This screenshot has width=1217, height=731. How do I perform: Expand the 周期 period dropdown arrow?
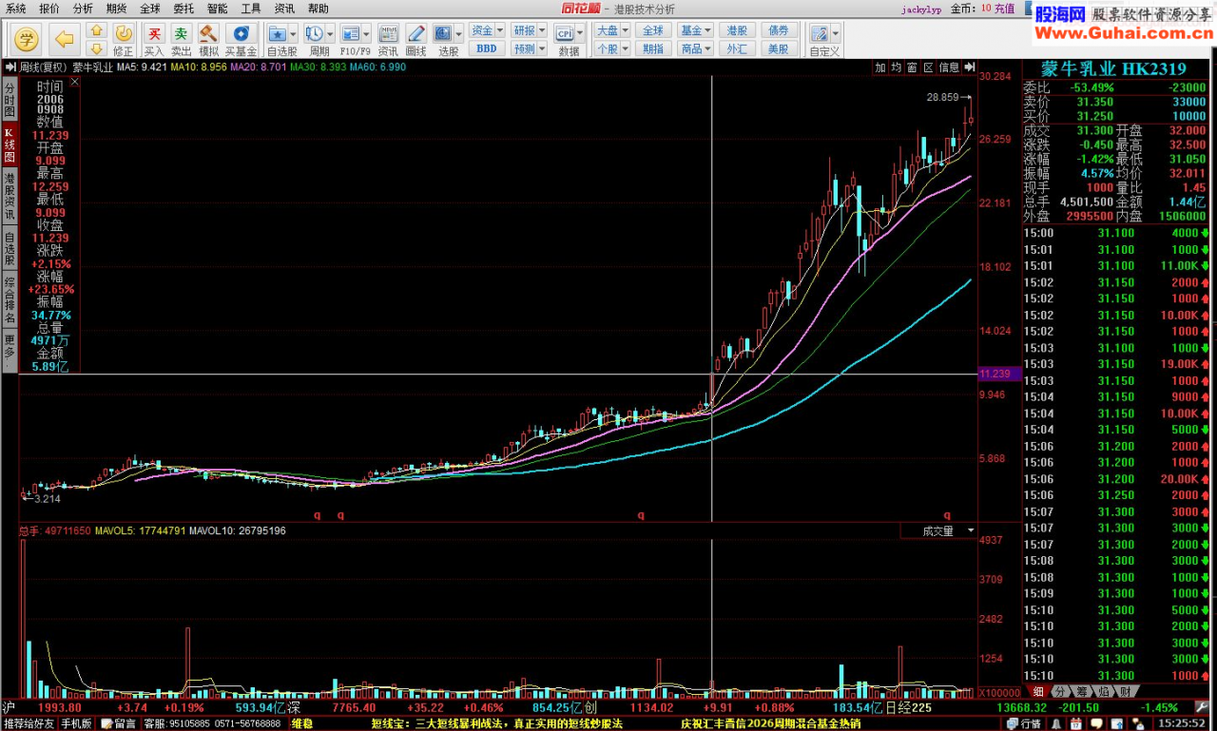(x=331, y=33)
